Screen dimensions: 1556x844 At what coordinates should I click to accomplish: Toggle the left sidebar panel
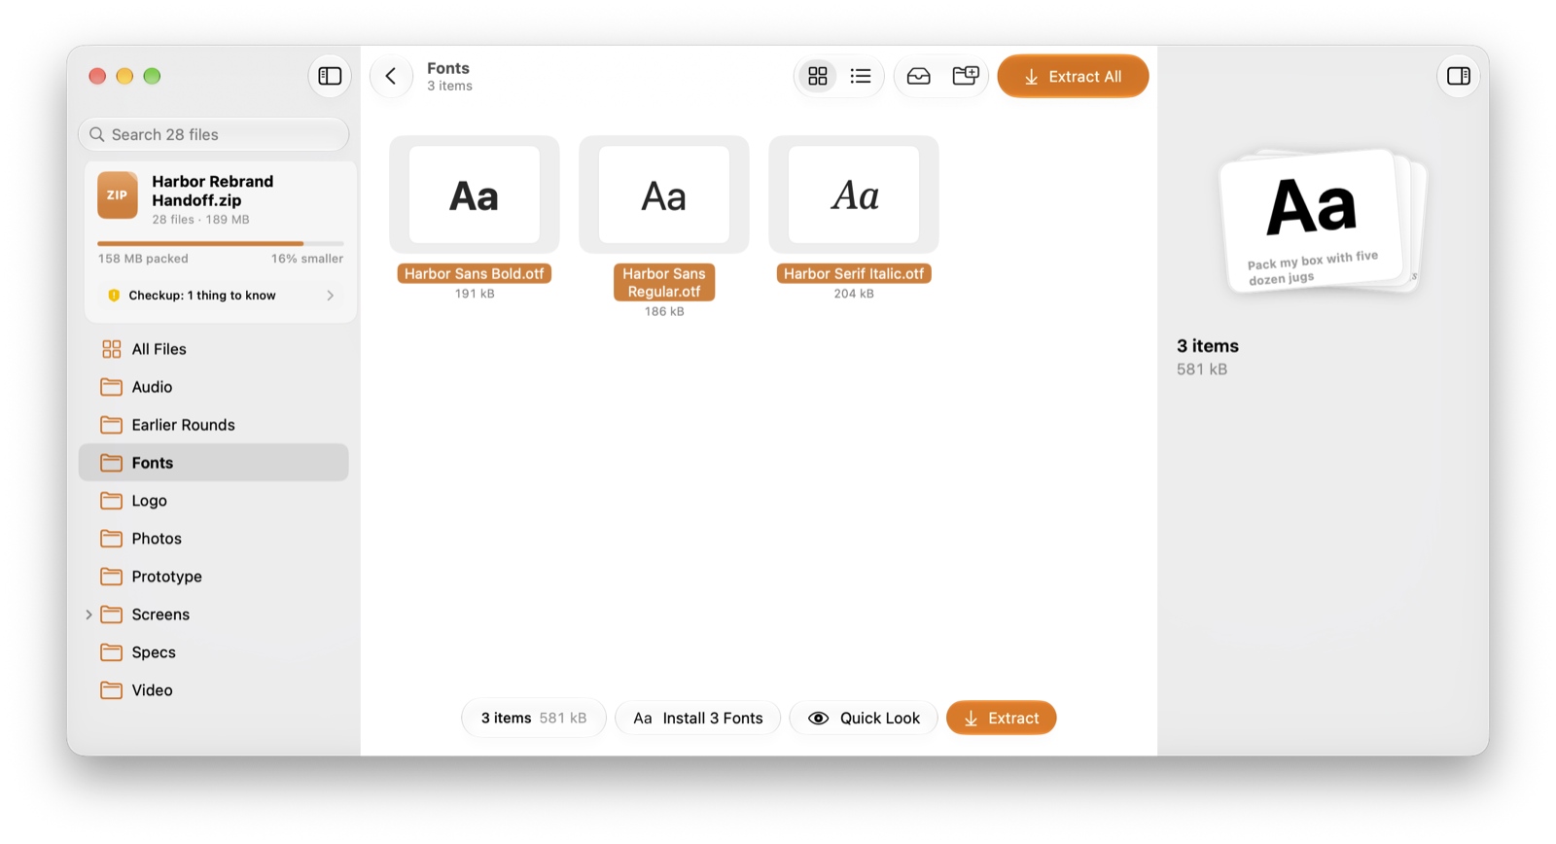[x=330, y=76]
